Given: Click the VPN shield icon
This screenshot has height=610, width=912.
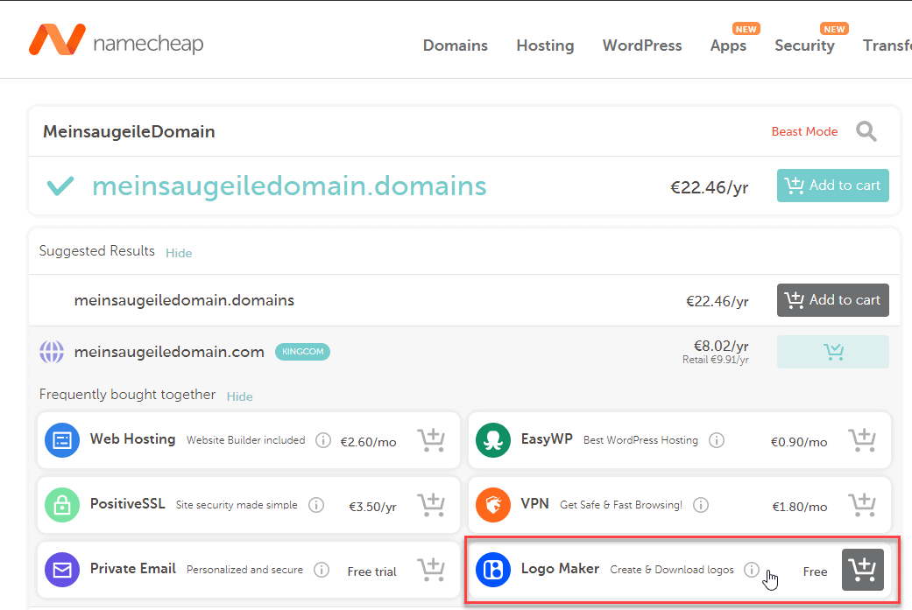Looking at the screenshot, I should click(492, 505).
